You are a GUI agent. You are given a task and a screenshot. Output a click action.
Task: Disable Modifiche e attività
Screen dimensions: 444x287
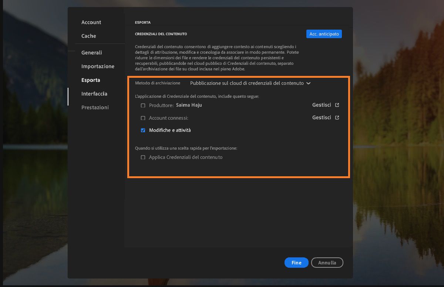[x=143, y=130]
